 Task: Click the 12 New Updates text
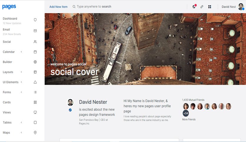(x=12, y=23)
